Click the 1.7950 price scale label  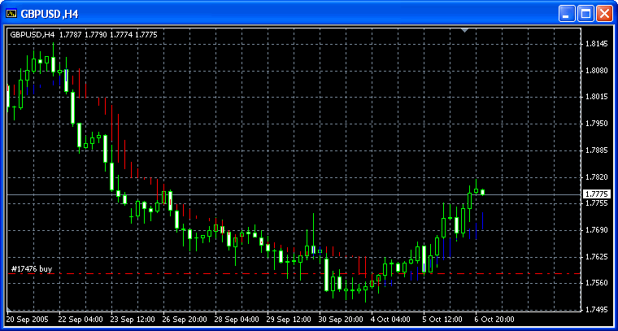click(597, 124)
